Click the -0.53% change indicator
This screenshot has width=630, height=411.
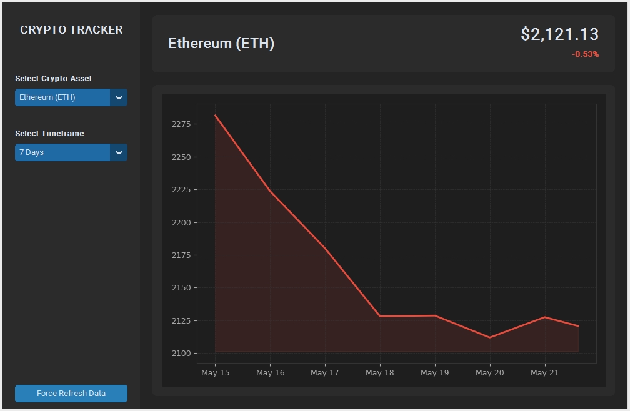click(x=586, y=54)
